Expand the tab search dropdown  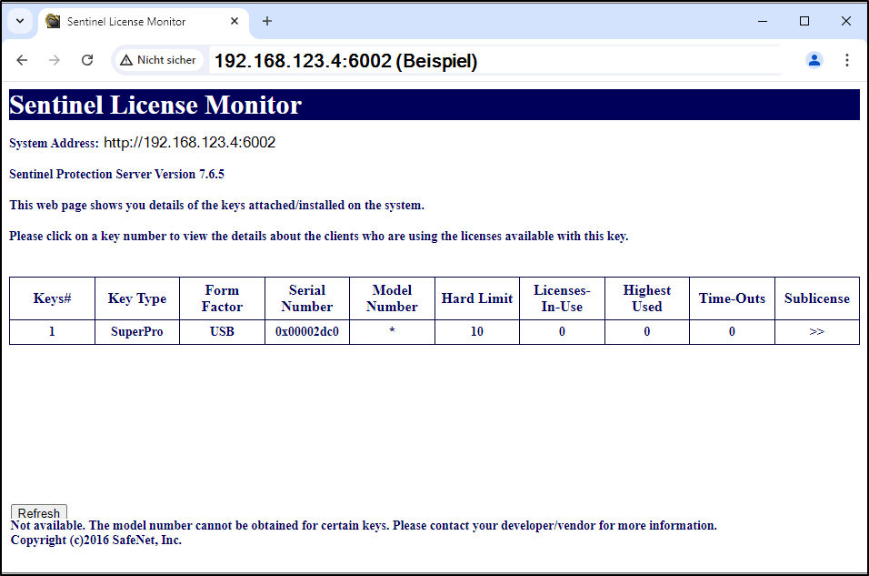[20, 21]
